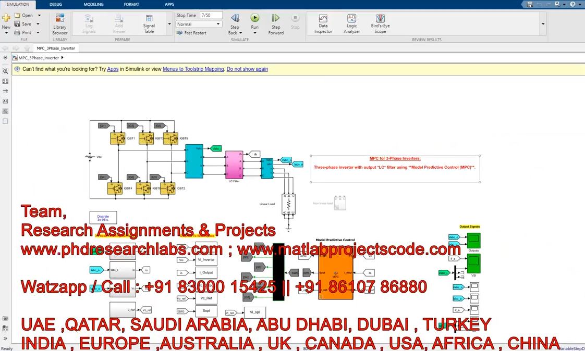This screenshot has width=585, height=351.
Task: Click Fit to View icon in left palette
Action: [5, 81]
